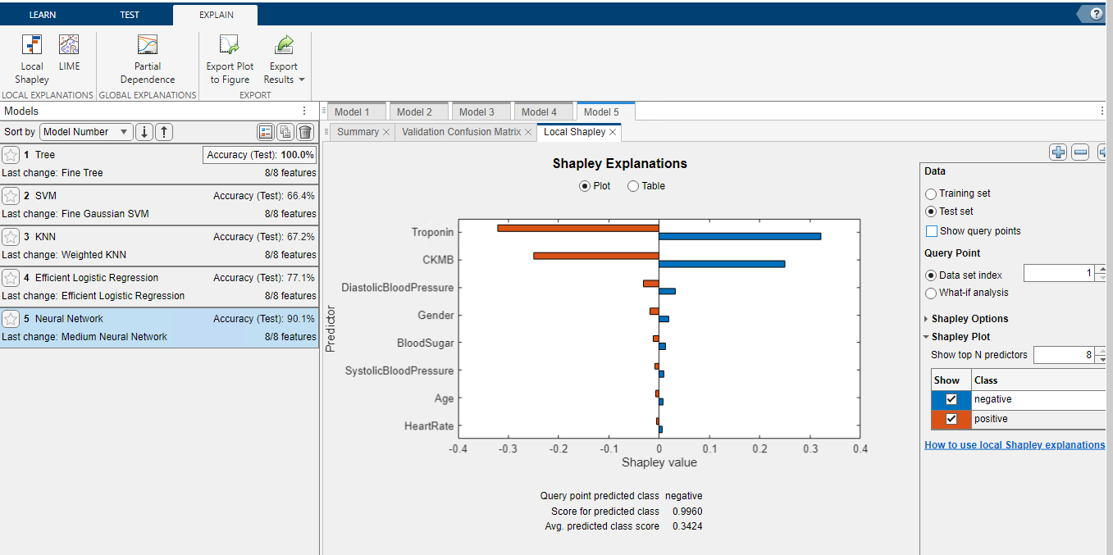Choose What-if analysis query point option

(x=930, y=293)
